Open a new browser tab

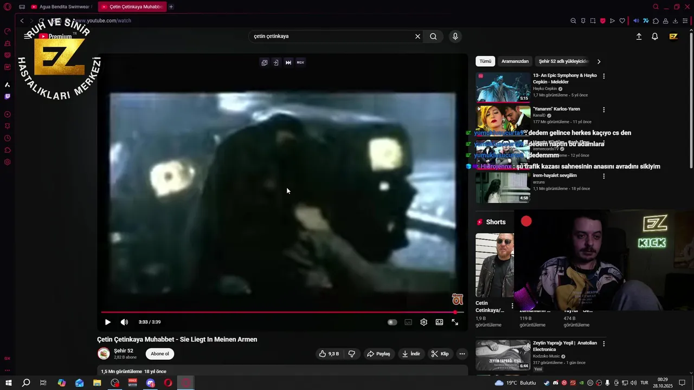171,6
